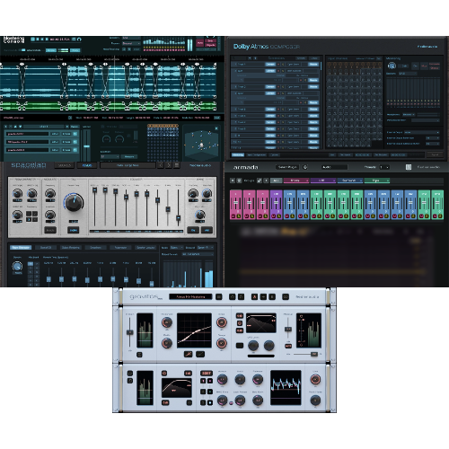The width and height of the screenshot is (449, 449).
Task: Click loop icon beside Mastering Console timecode
Action: tap(74, 40)
